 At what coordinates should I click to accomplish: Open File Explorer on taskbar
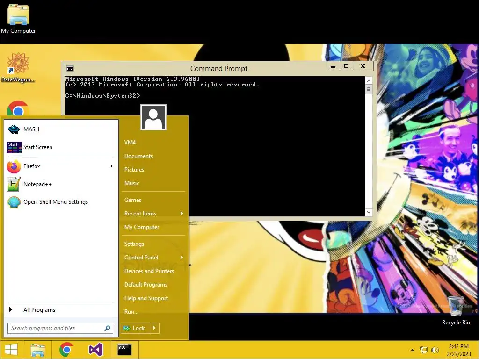tap(37, 350)
